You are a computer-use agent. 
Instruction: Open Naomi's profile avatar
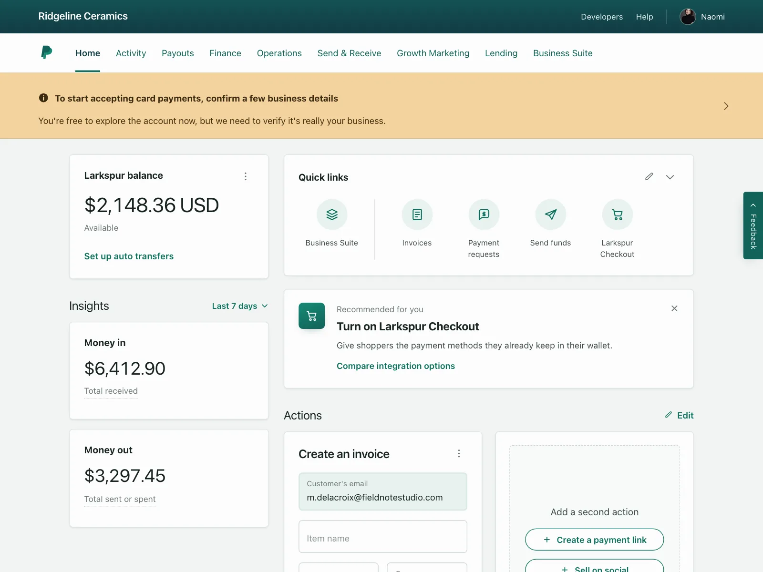click(688, 17)
